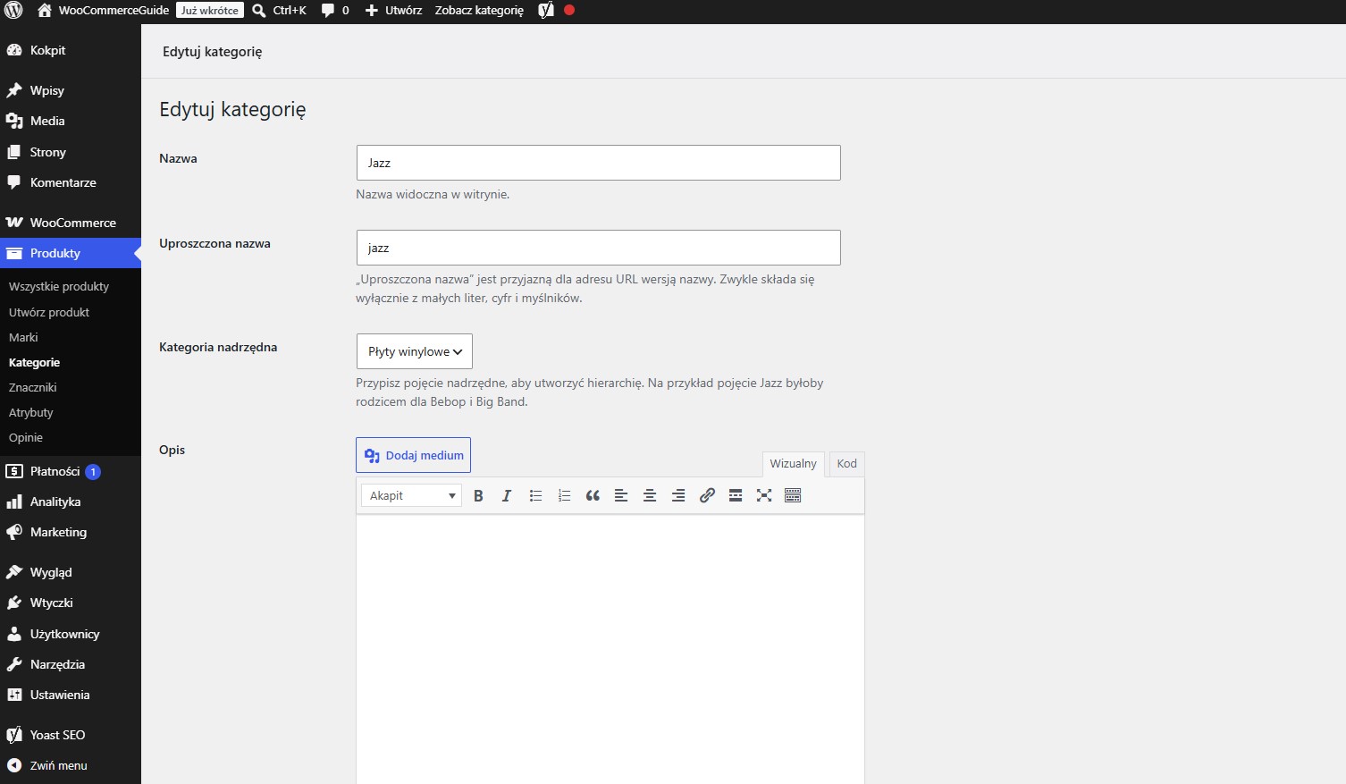Click the Płatności notification badge

click(x=93, y=471)
